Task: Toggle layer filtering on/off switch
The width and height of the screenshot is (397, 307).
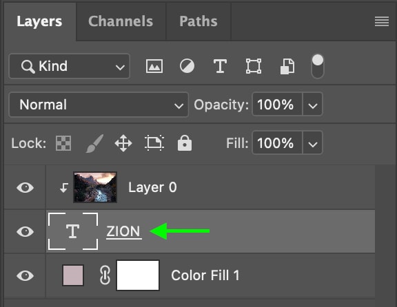Action: [318, 67]
